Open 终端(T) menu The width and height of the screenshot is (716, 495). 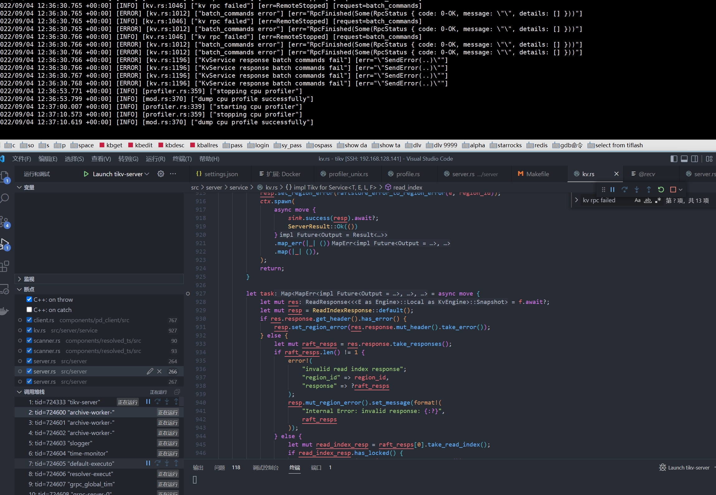[x=182, y=159]
